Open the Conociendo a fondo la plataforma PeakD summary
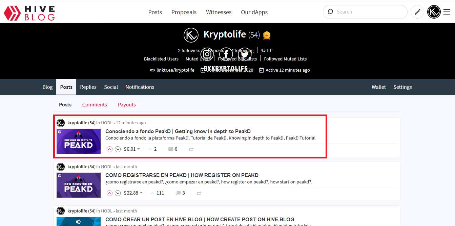This screenshot has height=226, width=455. click(210, 138)
